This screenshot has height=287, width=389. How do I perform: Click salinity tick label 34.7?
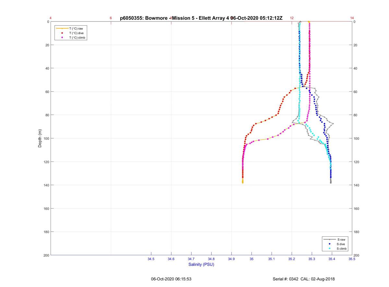pyautogui.click(x=191, y=259)
